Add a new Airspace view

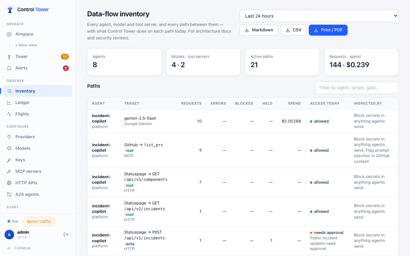(x=26, y=45)
